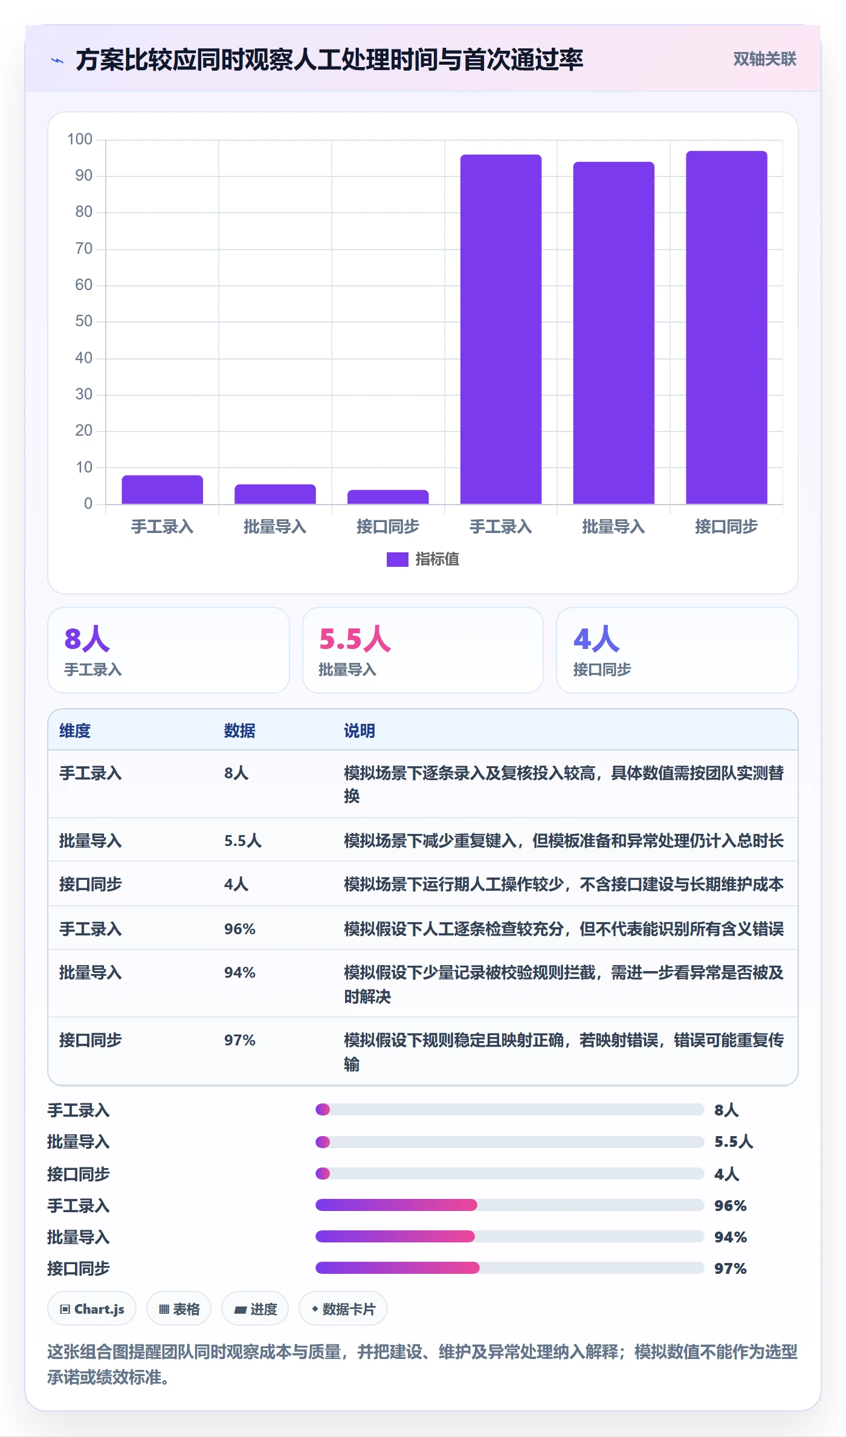
Task: Click the lightning icon beside the title
Action: click(57, 60)
